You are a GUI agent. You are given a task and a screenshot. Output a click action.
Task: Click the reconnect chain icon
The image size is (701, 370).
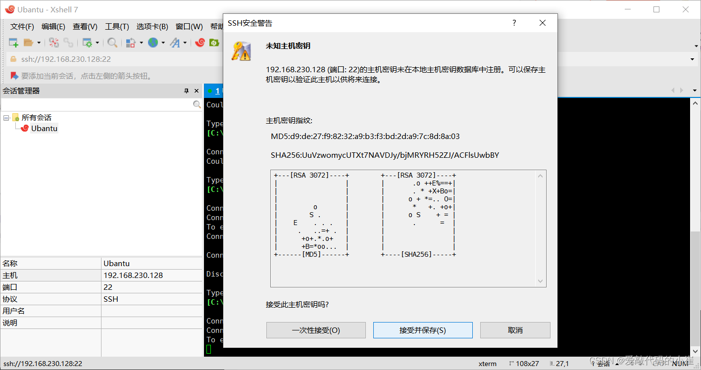68,43
